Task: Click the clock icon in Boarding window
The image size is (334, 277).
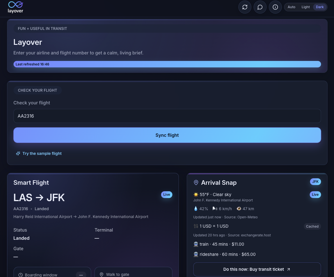Action: click(x=21, y=275)
